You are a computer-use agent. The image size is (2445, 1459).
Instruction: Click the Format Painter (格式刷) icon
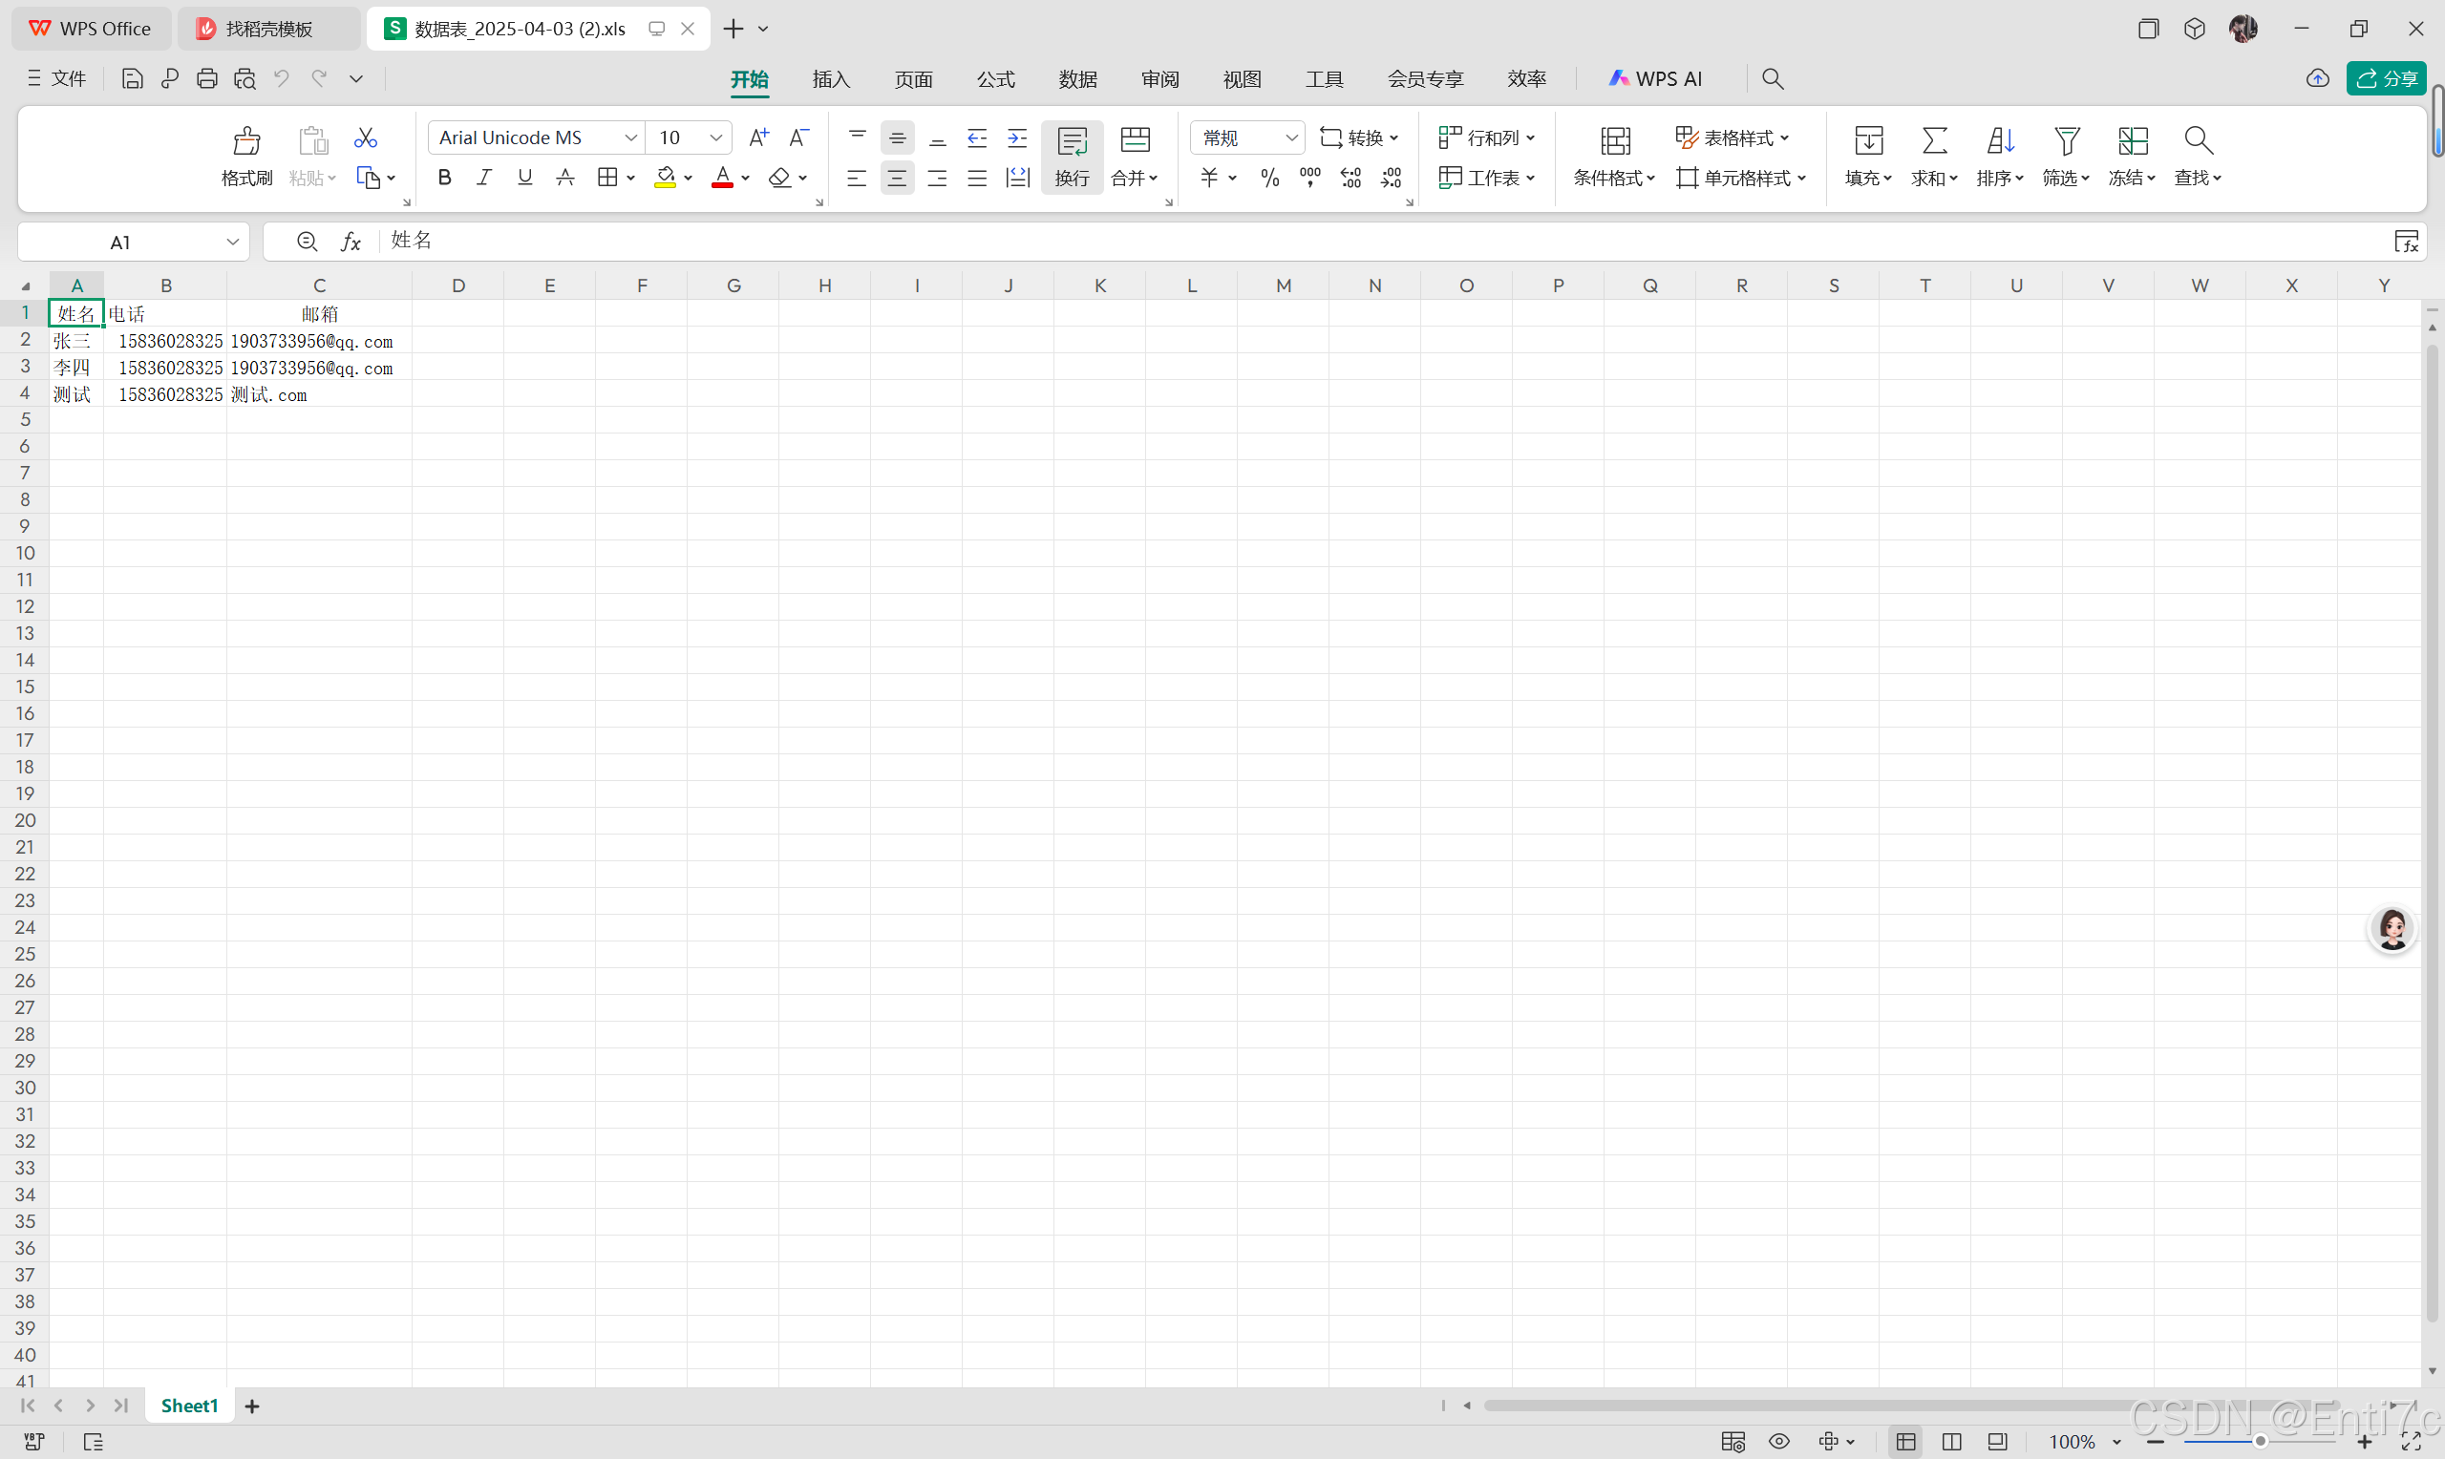(246, 141)
